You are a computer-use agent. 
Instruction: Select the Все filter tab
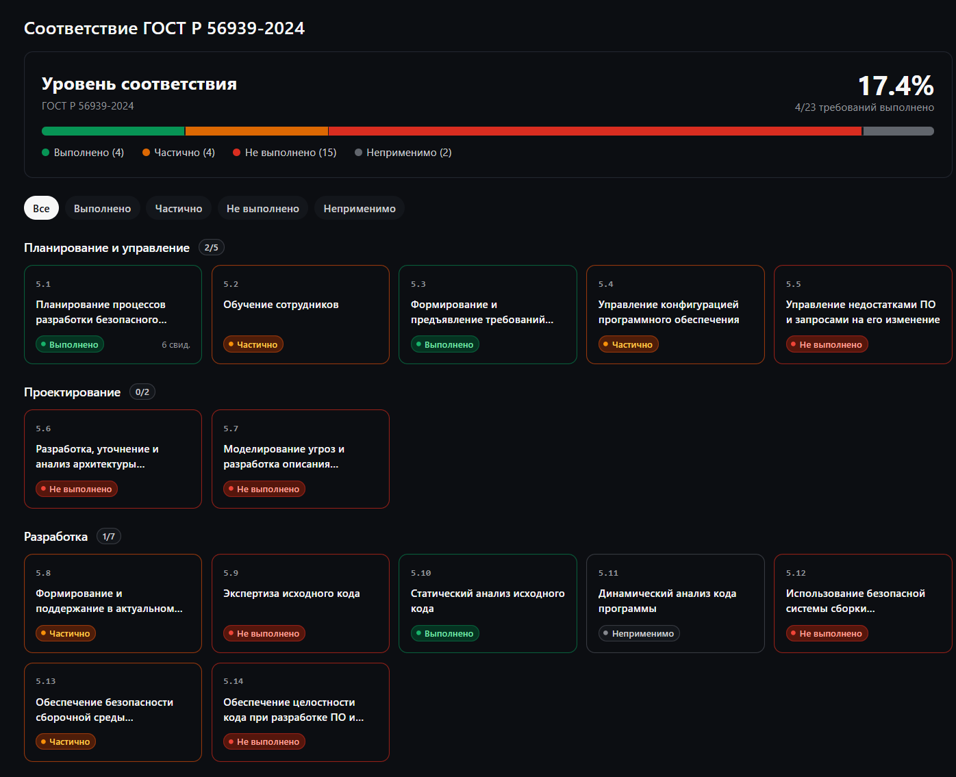point(41,208)
